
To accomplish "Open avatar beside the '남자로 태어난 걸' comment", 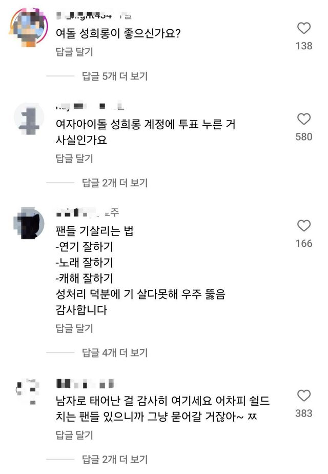I will 29,394.
